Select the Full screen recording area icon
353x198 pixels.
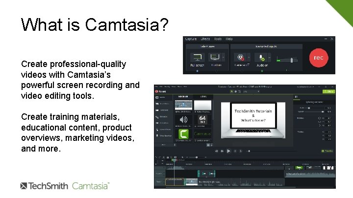click(197, 58)
